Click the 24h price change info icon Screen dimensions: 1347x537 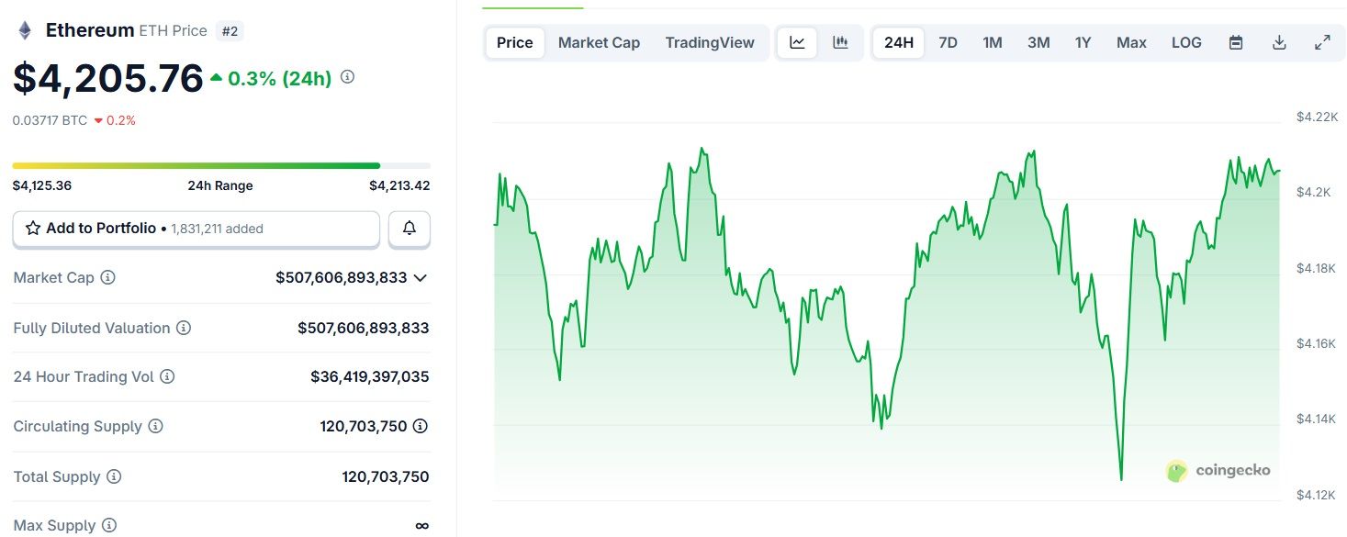pos(346,77)
